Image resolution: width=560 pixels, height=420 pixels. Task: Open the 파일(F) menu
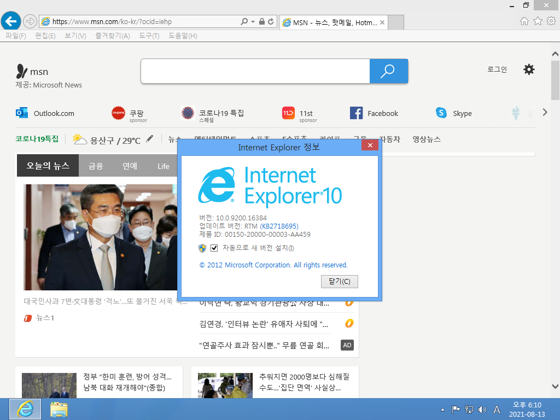tap(16, 36)
